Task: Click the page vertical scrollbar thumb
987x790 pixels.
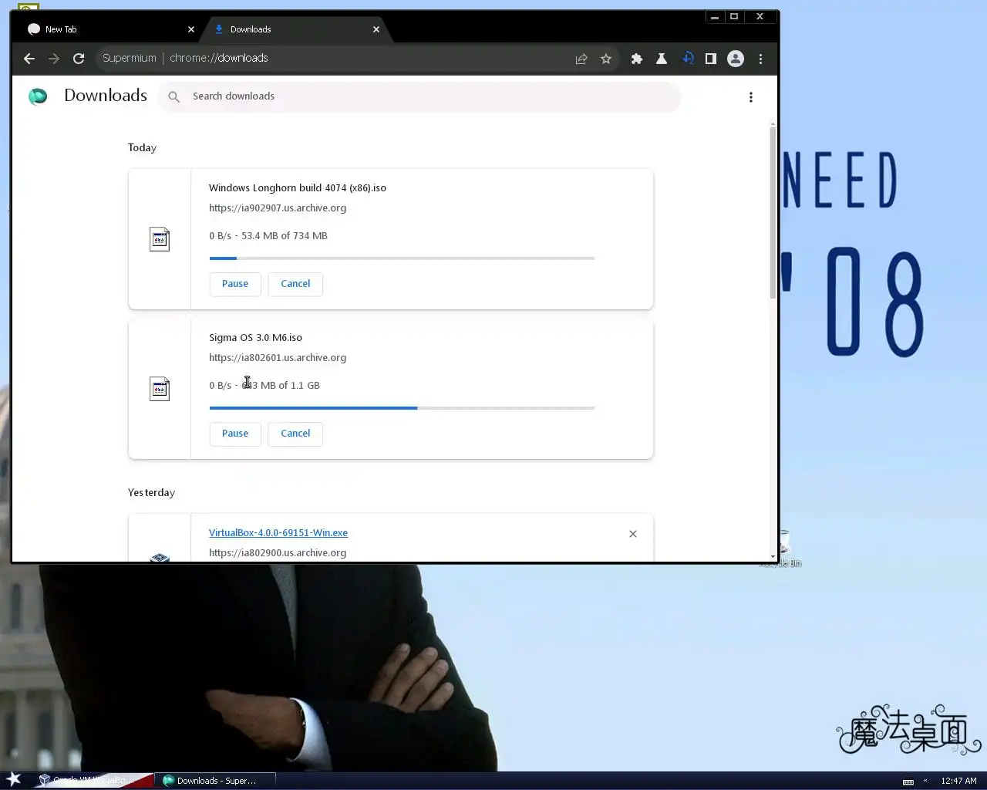Action: [773, 213]
